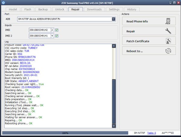Click log line Security patch 2021-04-01
The image size is (181, 137).
point(21,75)
